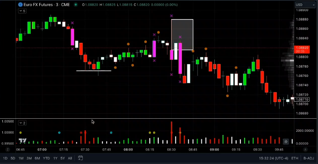The image size is (318, 164).
Task: Toggle the ETH extended hours session
Action: pos(295,158)
